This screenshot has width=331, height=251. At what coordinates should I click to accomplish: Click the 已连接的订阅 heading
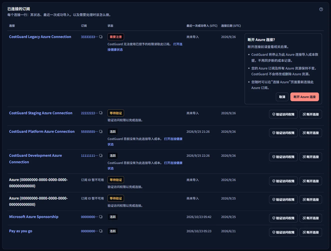click(x=19, y=9)
